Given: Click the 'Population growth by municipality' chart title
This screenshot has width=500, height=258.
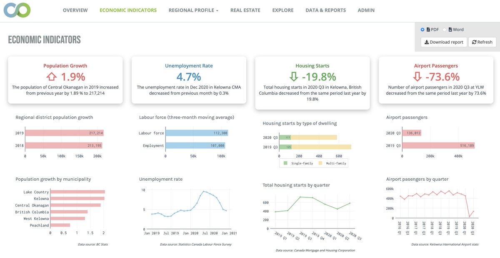Looking at the screenshot, I should 53,179.
